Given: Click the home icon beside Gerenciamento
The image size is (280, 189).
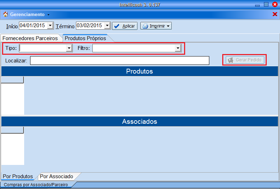Looking at the screenshot, I should click(5, 14).
